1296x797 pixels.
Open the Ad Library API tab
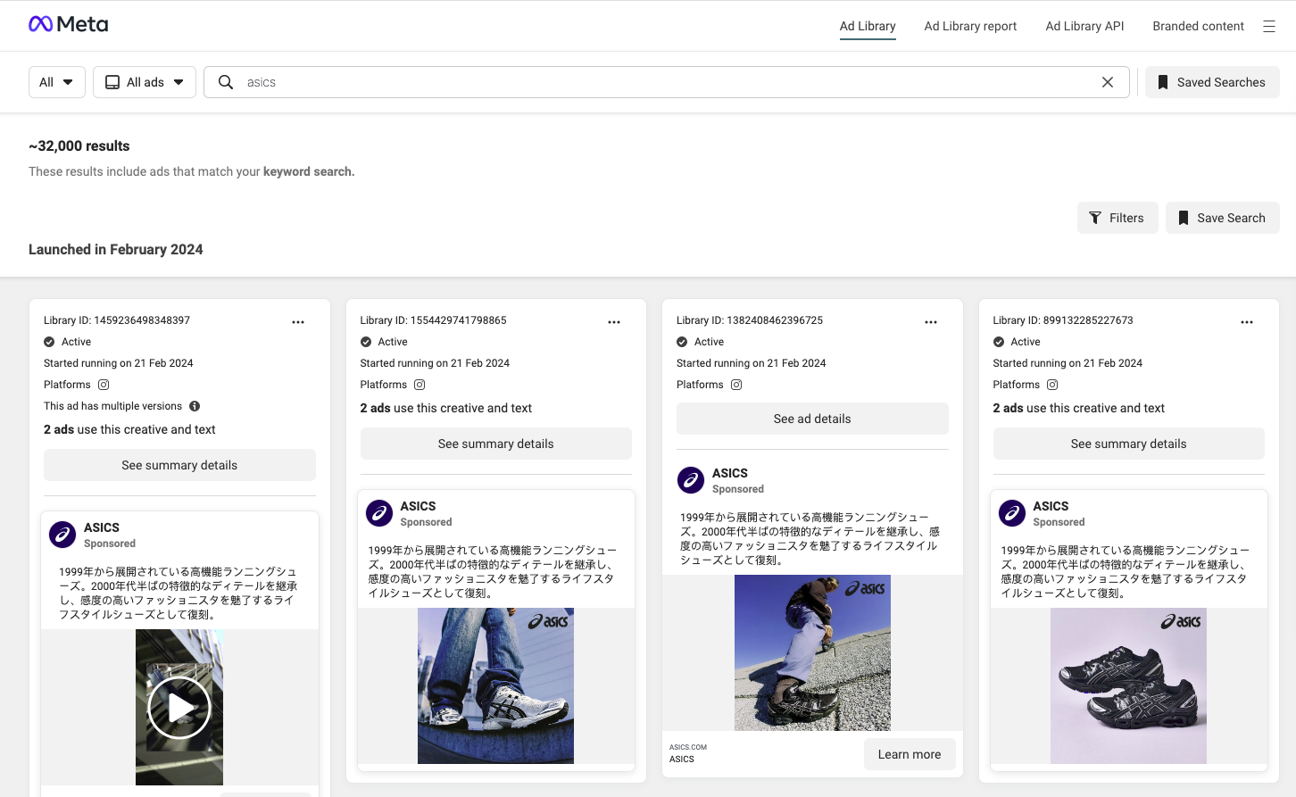[x=1084, y=26]
